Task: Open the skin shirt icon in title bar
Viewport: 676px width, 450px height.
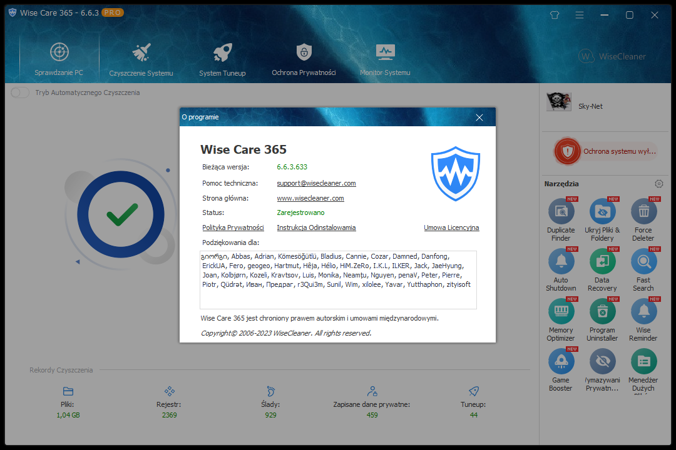Action: pos(555,15)
